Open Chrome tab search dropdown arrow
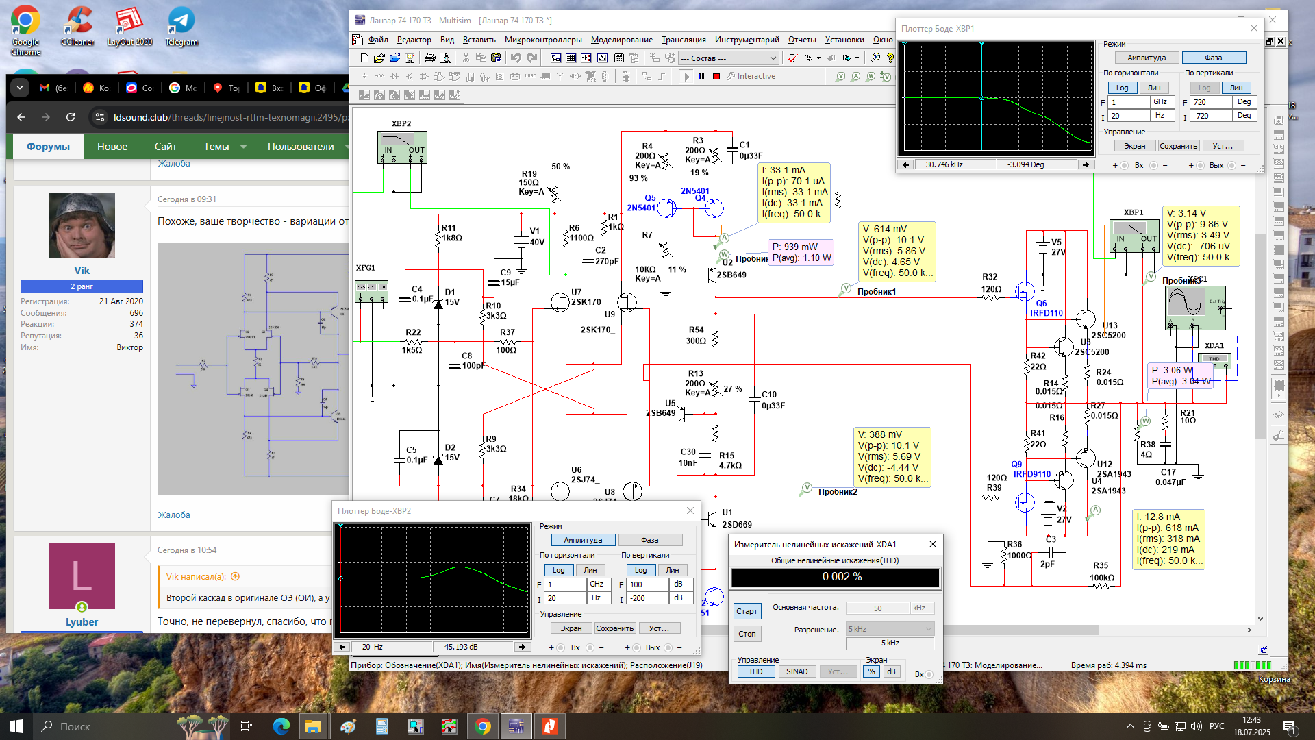This screenshot has width=1315, height=740. 20,88
